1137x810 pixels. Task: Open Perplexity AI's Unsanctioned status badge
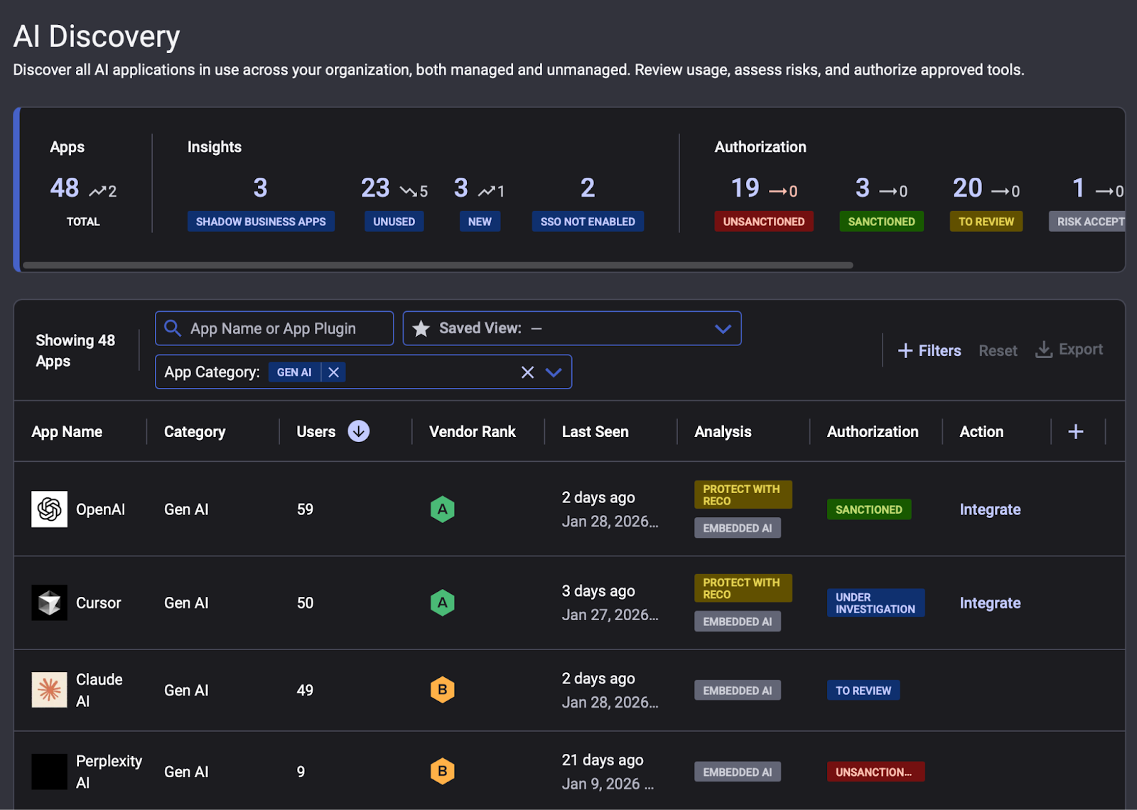[875, 772]
